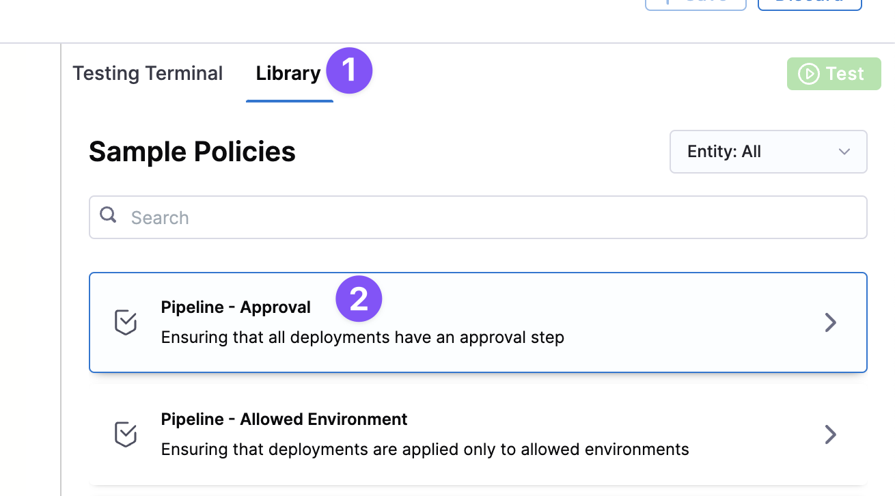Viewport: 895px width, 496px height.
Task: Click the down arrow in the Entity filter
Action: pyautogui.click(x=844, y=152)
